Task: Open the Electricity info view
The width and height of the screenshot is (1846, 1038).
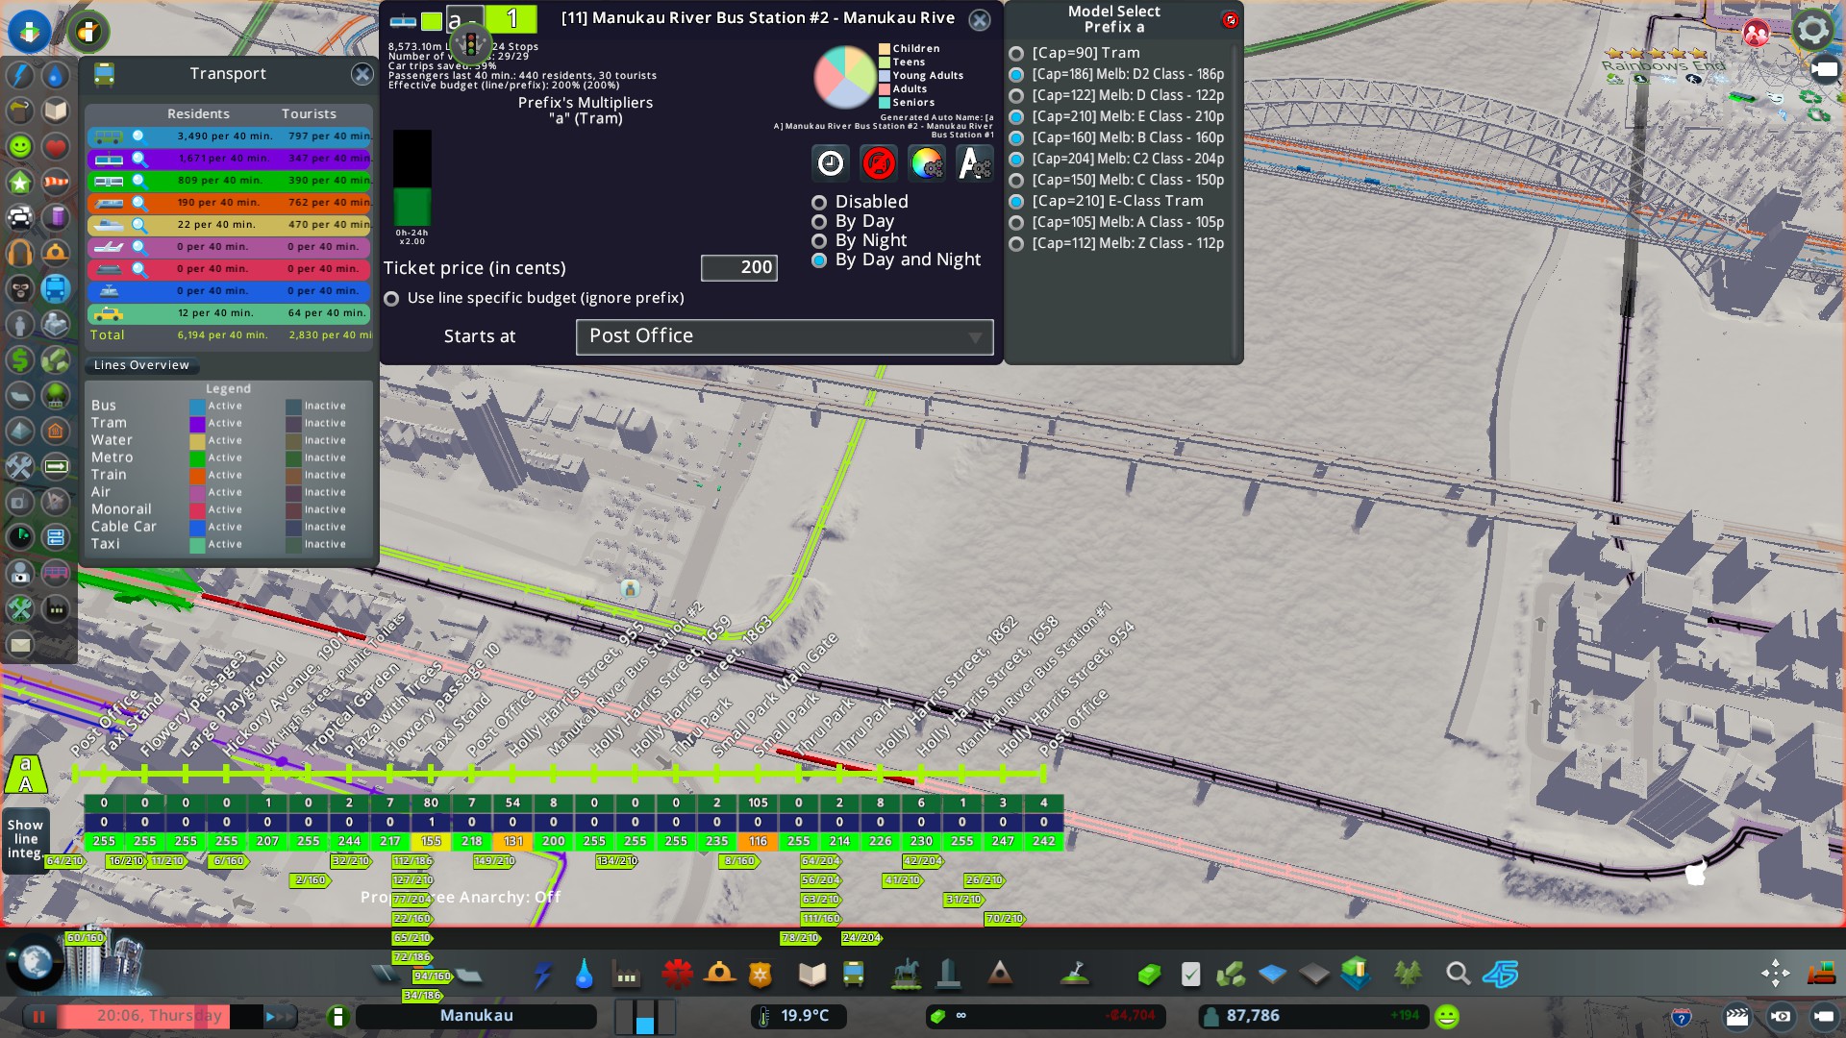Action: (x=20, y=75)
